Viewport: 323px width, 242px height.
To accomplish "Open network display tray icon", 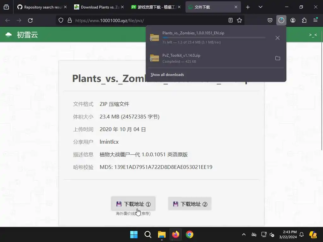I will tap(264, 234).
